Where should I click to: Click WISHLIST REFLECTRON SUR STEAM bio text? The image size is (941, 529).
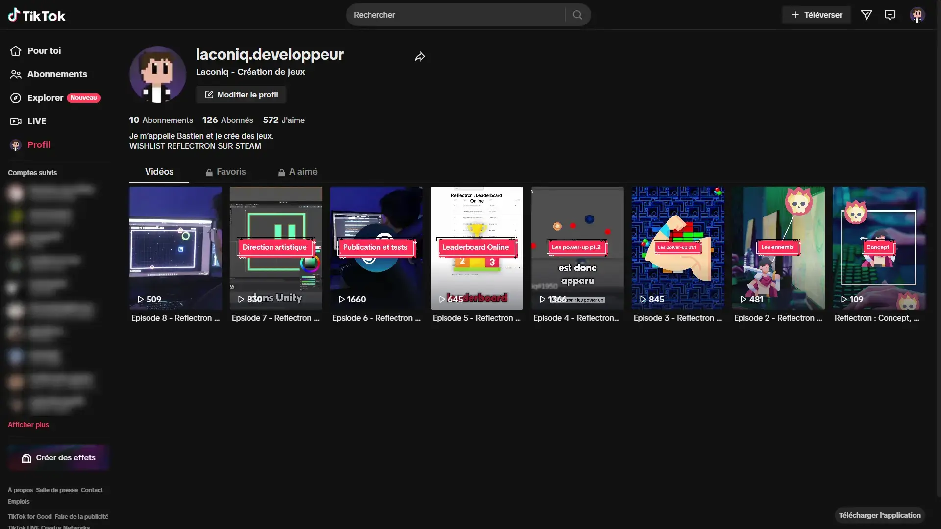(x=195, y=146)
